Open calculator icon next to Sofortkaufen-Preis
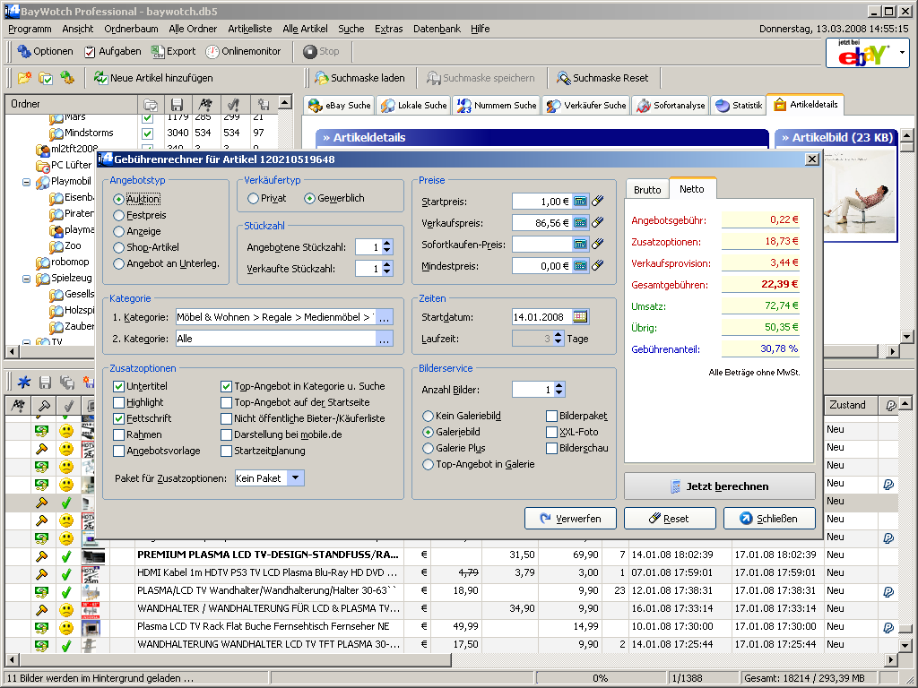 580,244
